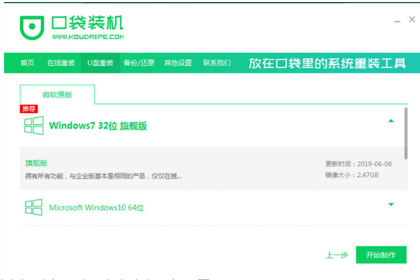Click the green 旗舰版 edition label
This screenshot has width=420, height=280.
point(36,163)
